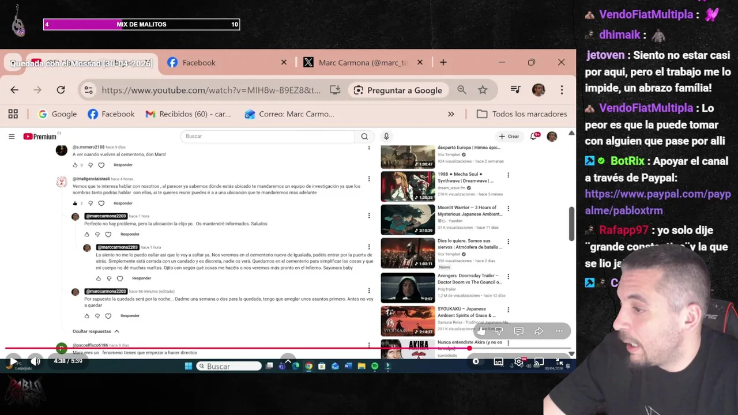This screenshot has height=415, width=738.
Task: Dislike the @inteligenciaisraeli comment
Action: [91, 203]
